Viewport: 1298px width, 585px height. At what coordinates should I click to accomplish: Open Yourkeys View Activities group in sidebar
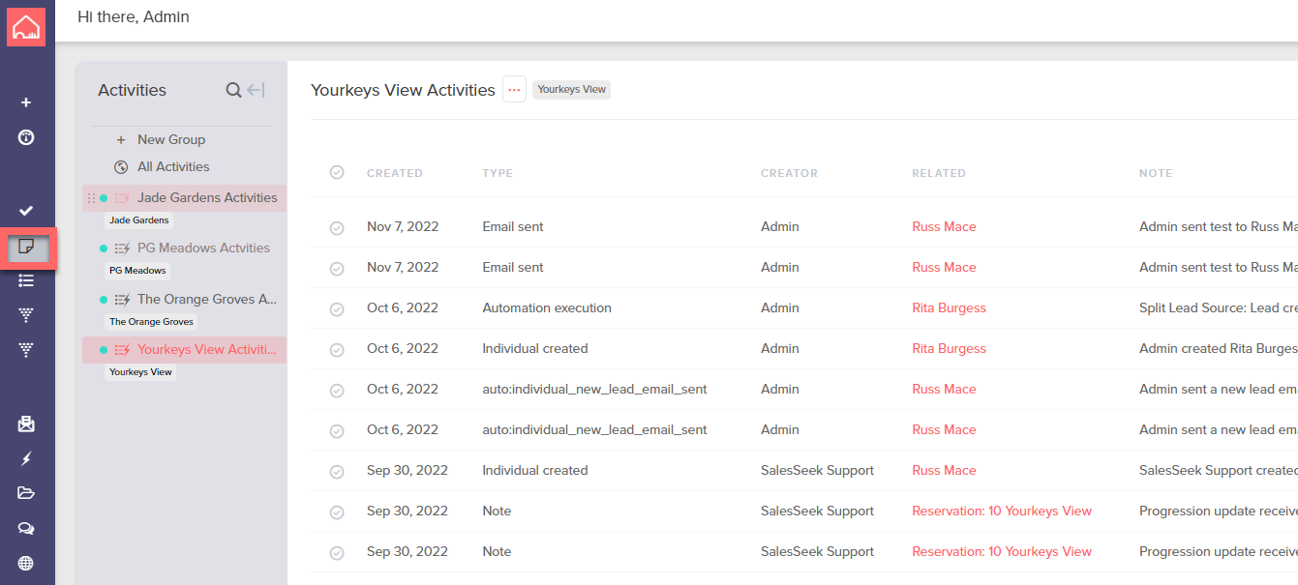[207, 349]
